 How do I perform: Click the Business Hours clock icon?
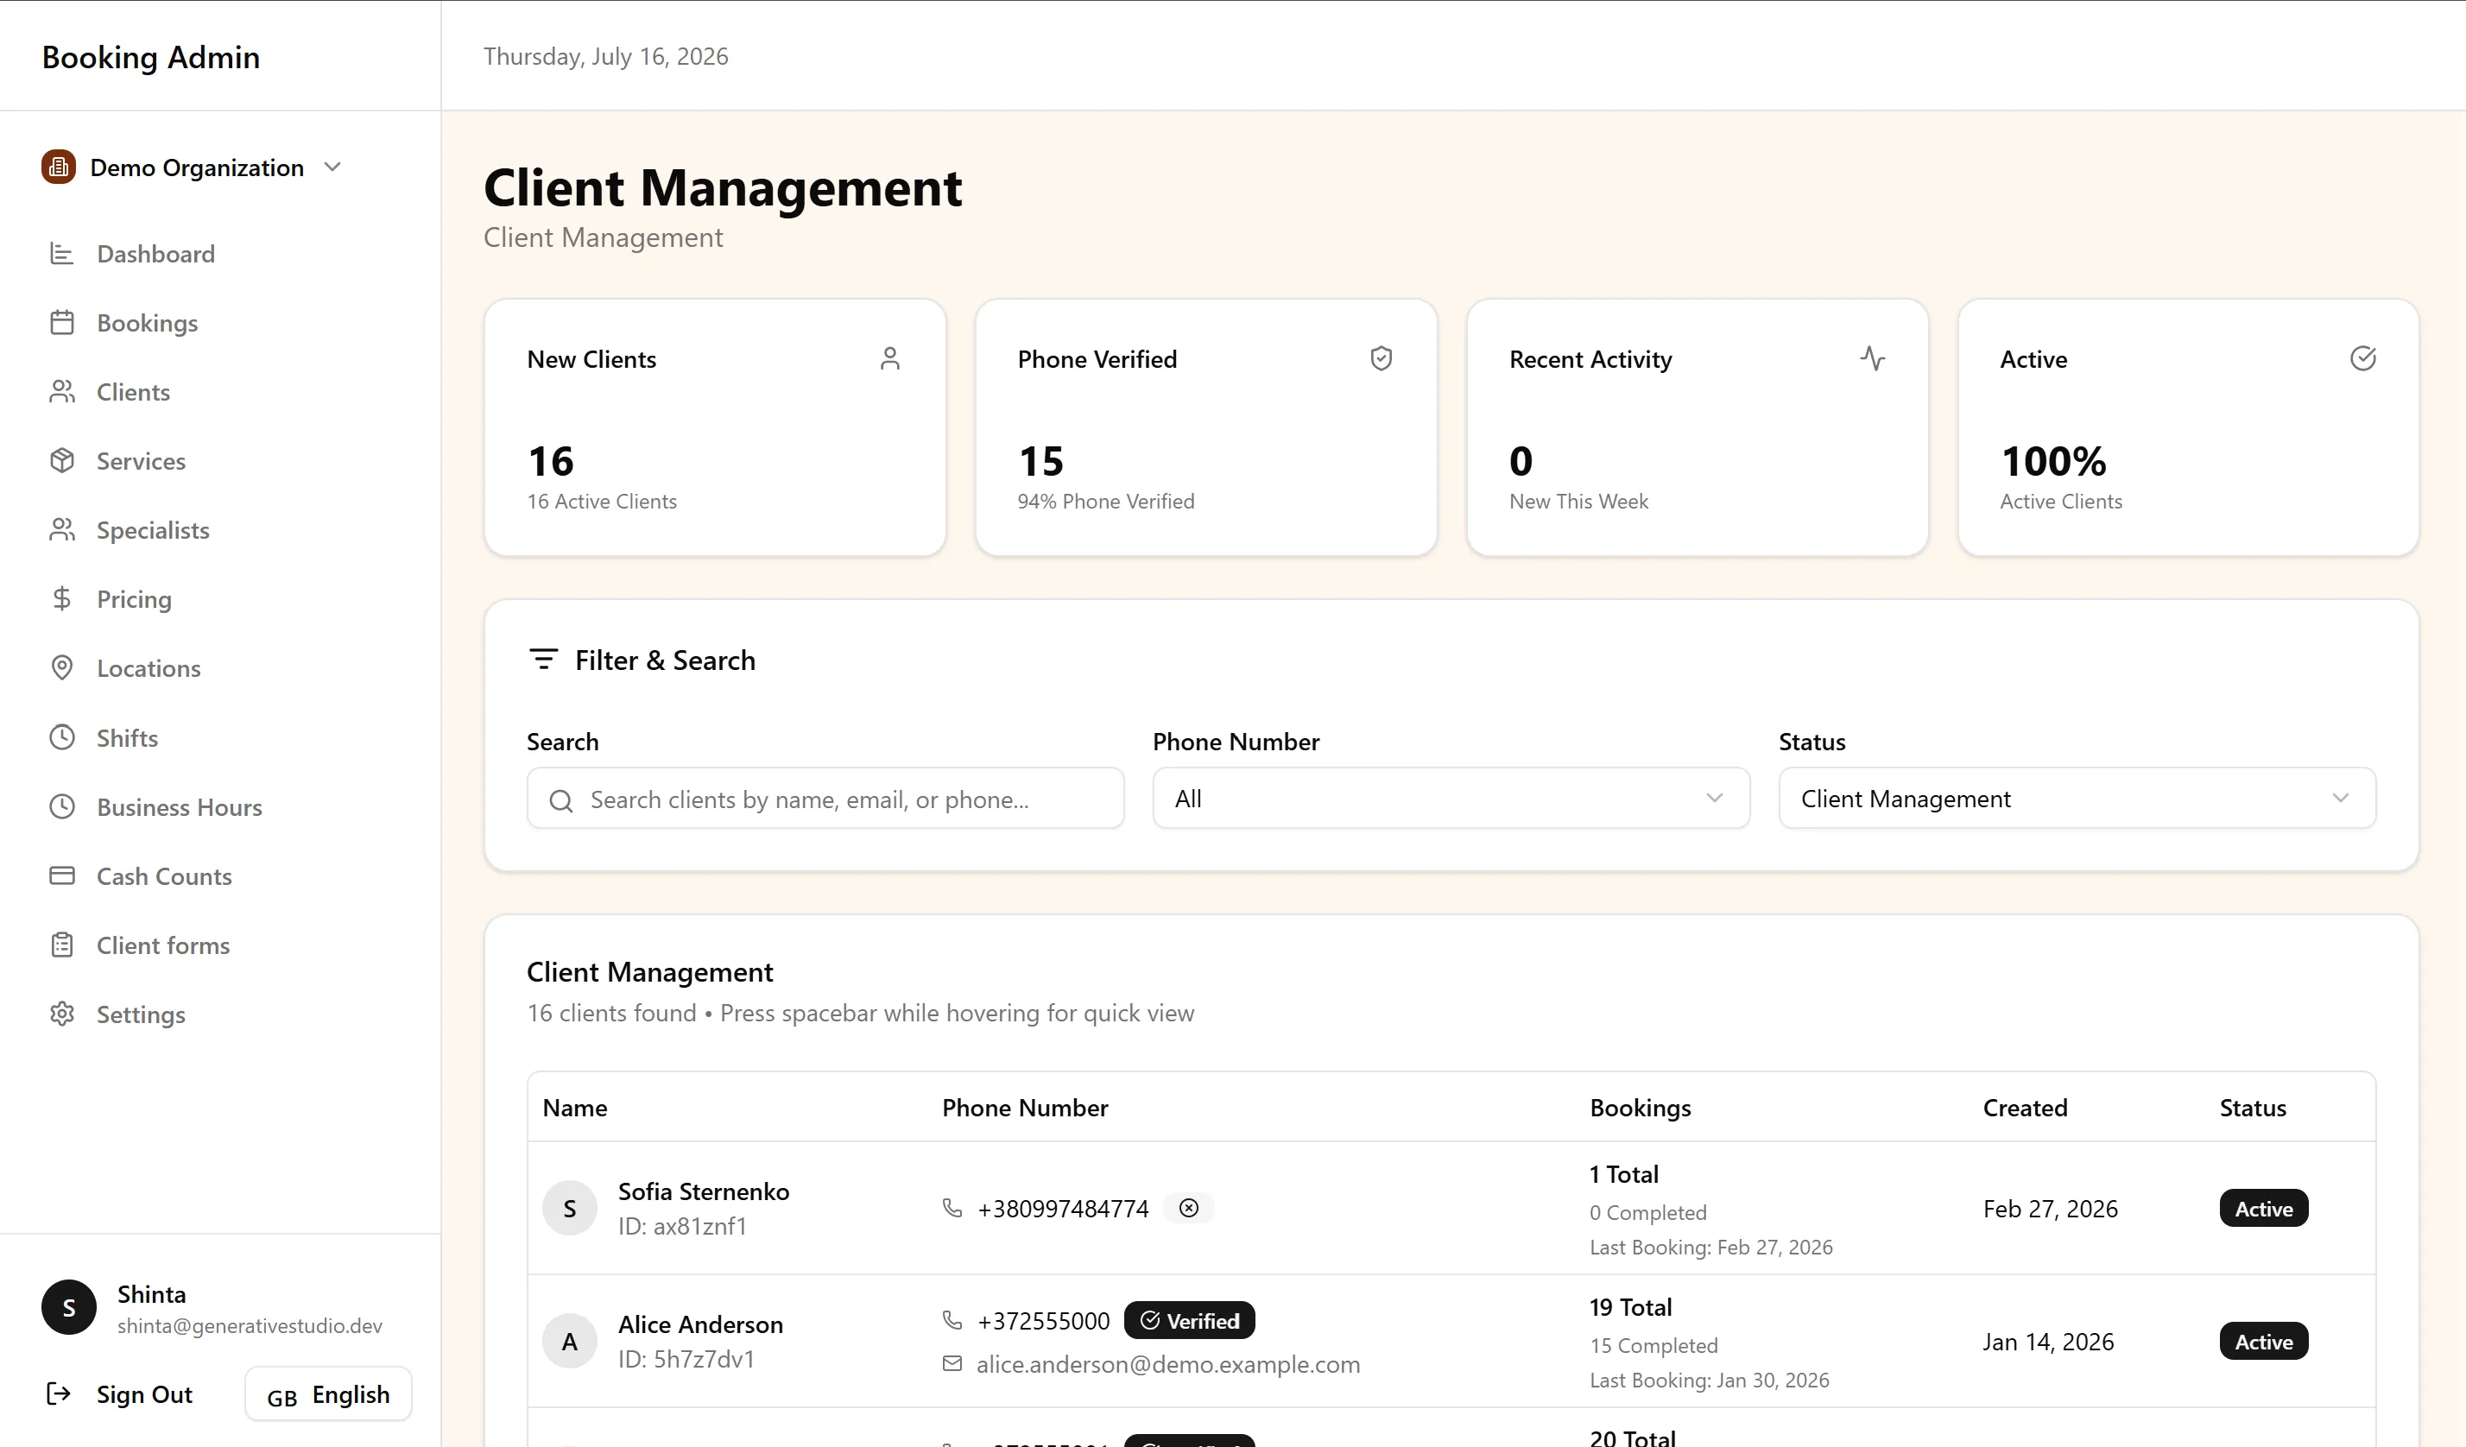tap(61, 806)
